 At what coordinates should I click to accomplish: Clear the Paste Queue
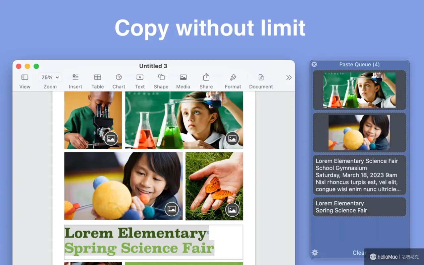359,253
